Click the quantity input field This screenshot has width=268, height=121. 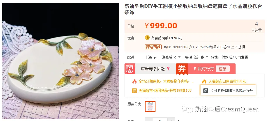click(x=160, y=120)
